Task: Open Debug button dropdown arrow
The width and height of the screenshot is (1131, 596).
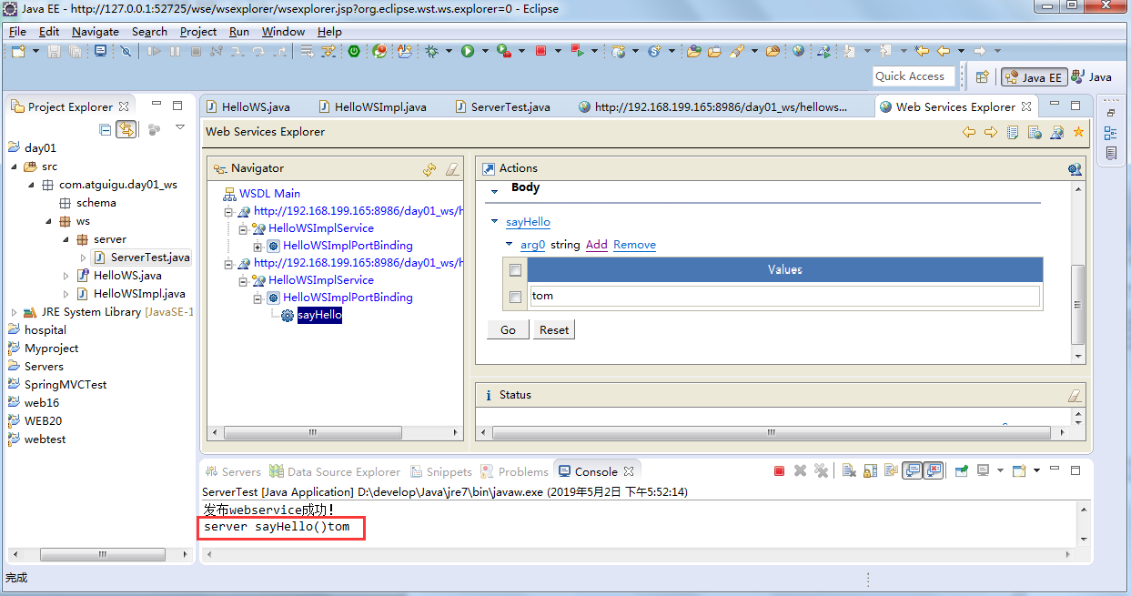Action: [449, 51]
